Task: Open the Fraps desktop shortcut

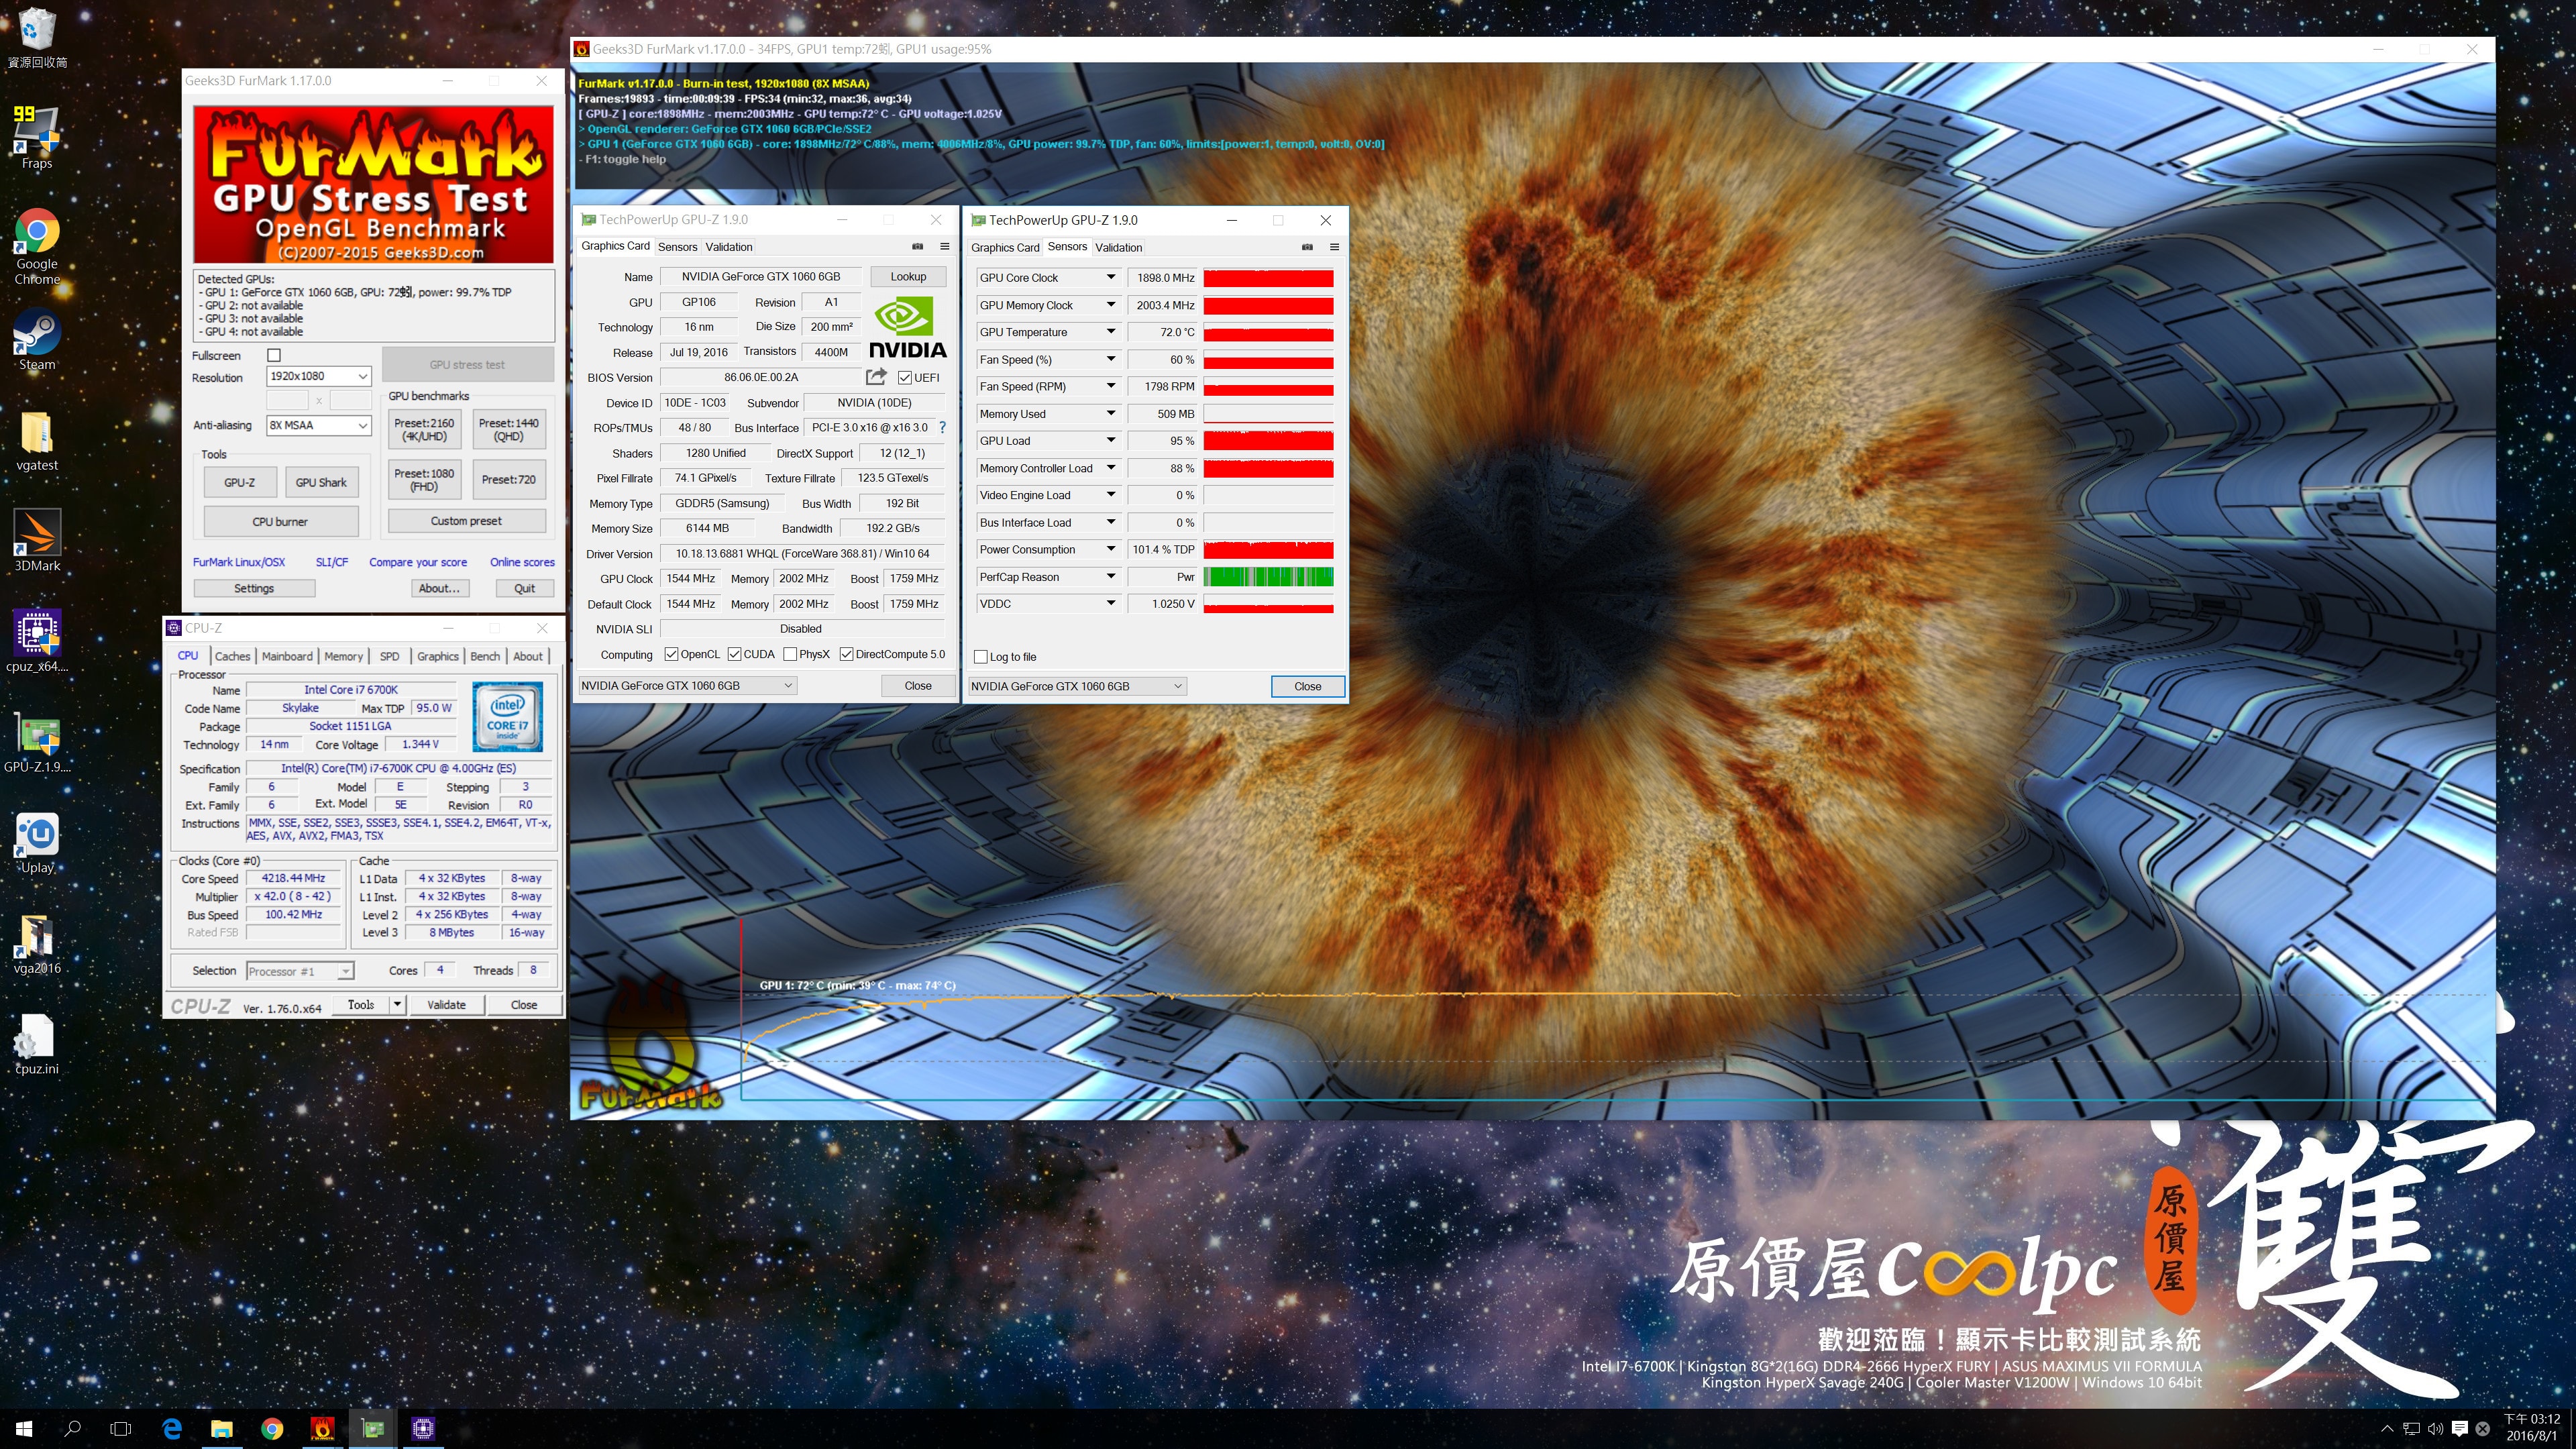Action: tap(37, 138)
